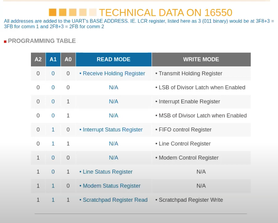Screen dimensions: 278x223
Task: Click the Interrupt Status Register entry
Action: (x=112, y=129)
